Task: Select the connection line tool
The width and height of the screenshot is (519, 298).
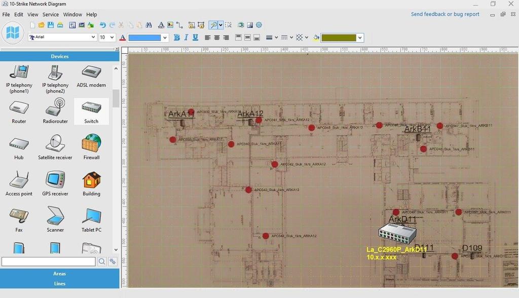Action: point(179,25)
